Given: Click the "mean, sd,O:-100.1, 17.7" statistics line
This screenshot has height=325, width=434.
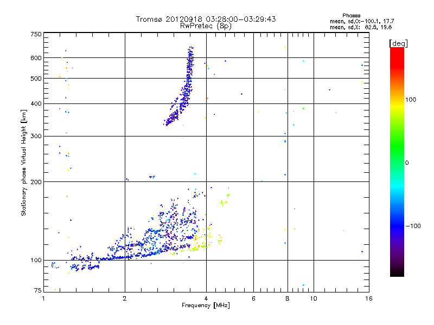Looking at the screenshot, I should [362, 21].
